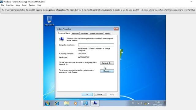196x110 pixels.
Task: Minimize the VirtualBox window
Action: tap(191, 2)
